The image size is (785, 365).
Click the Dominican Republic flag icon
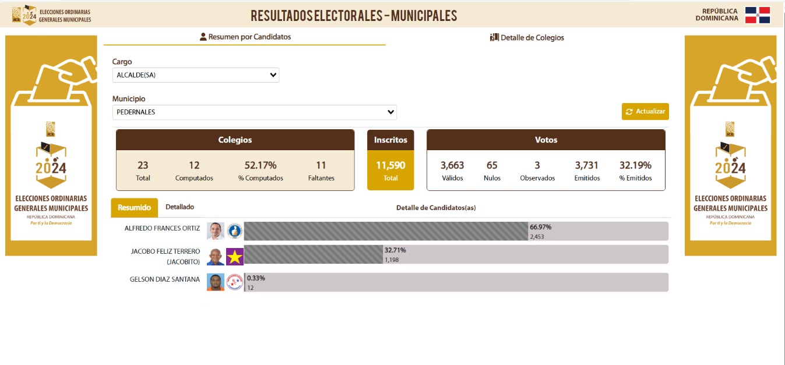click(x=757, y=15)
